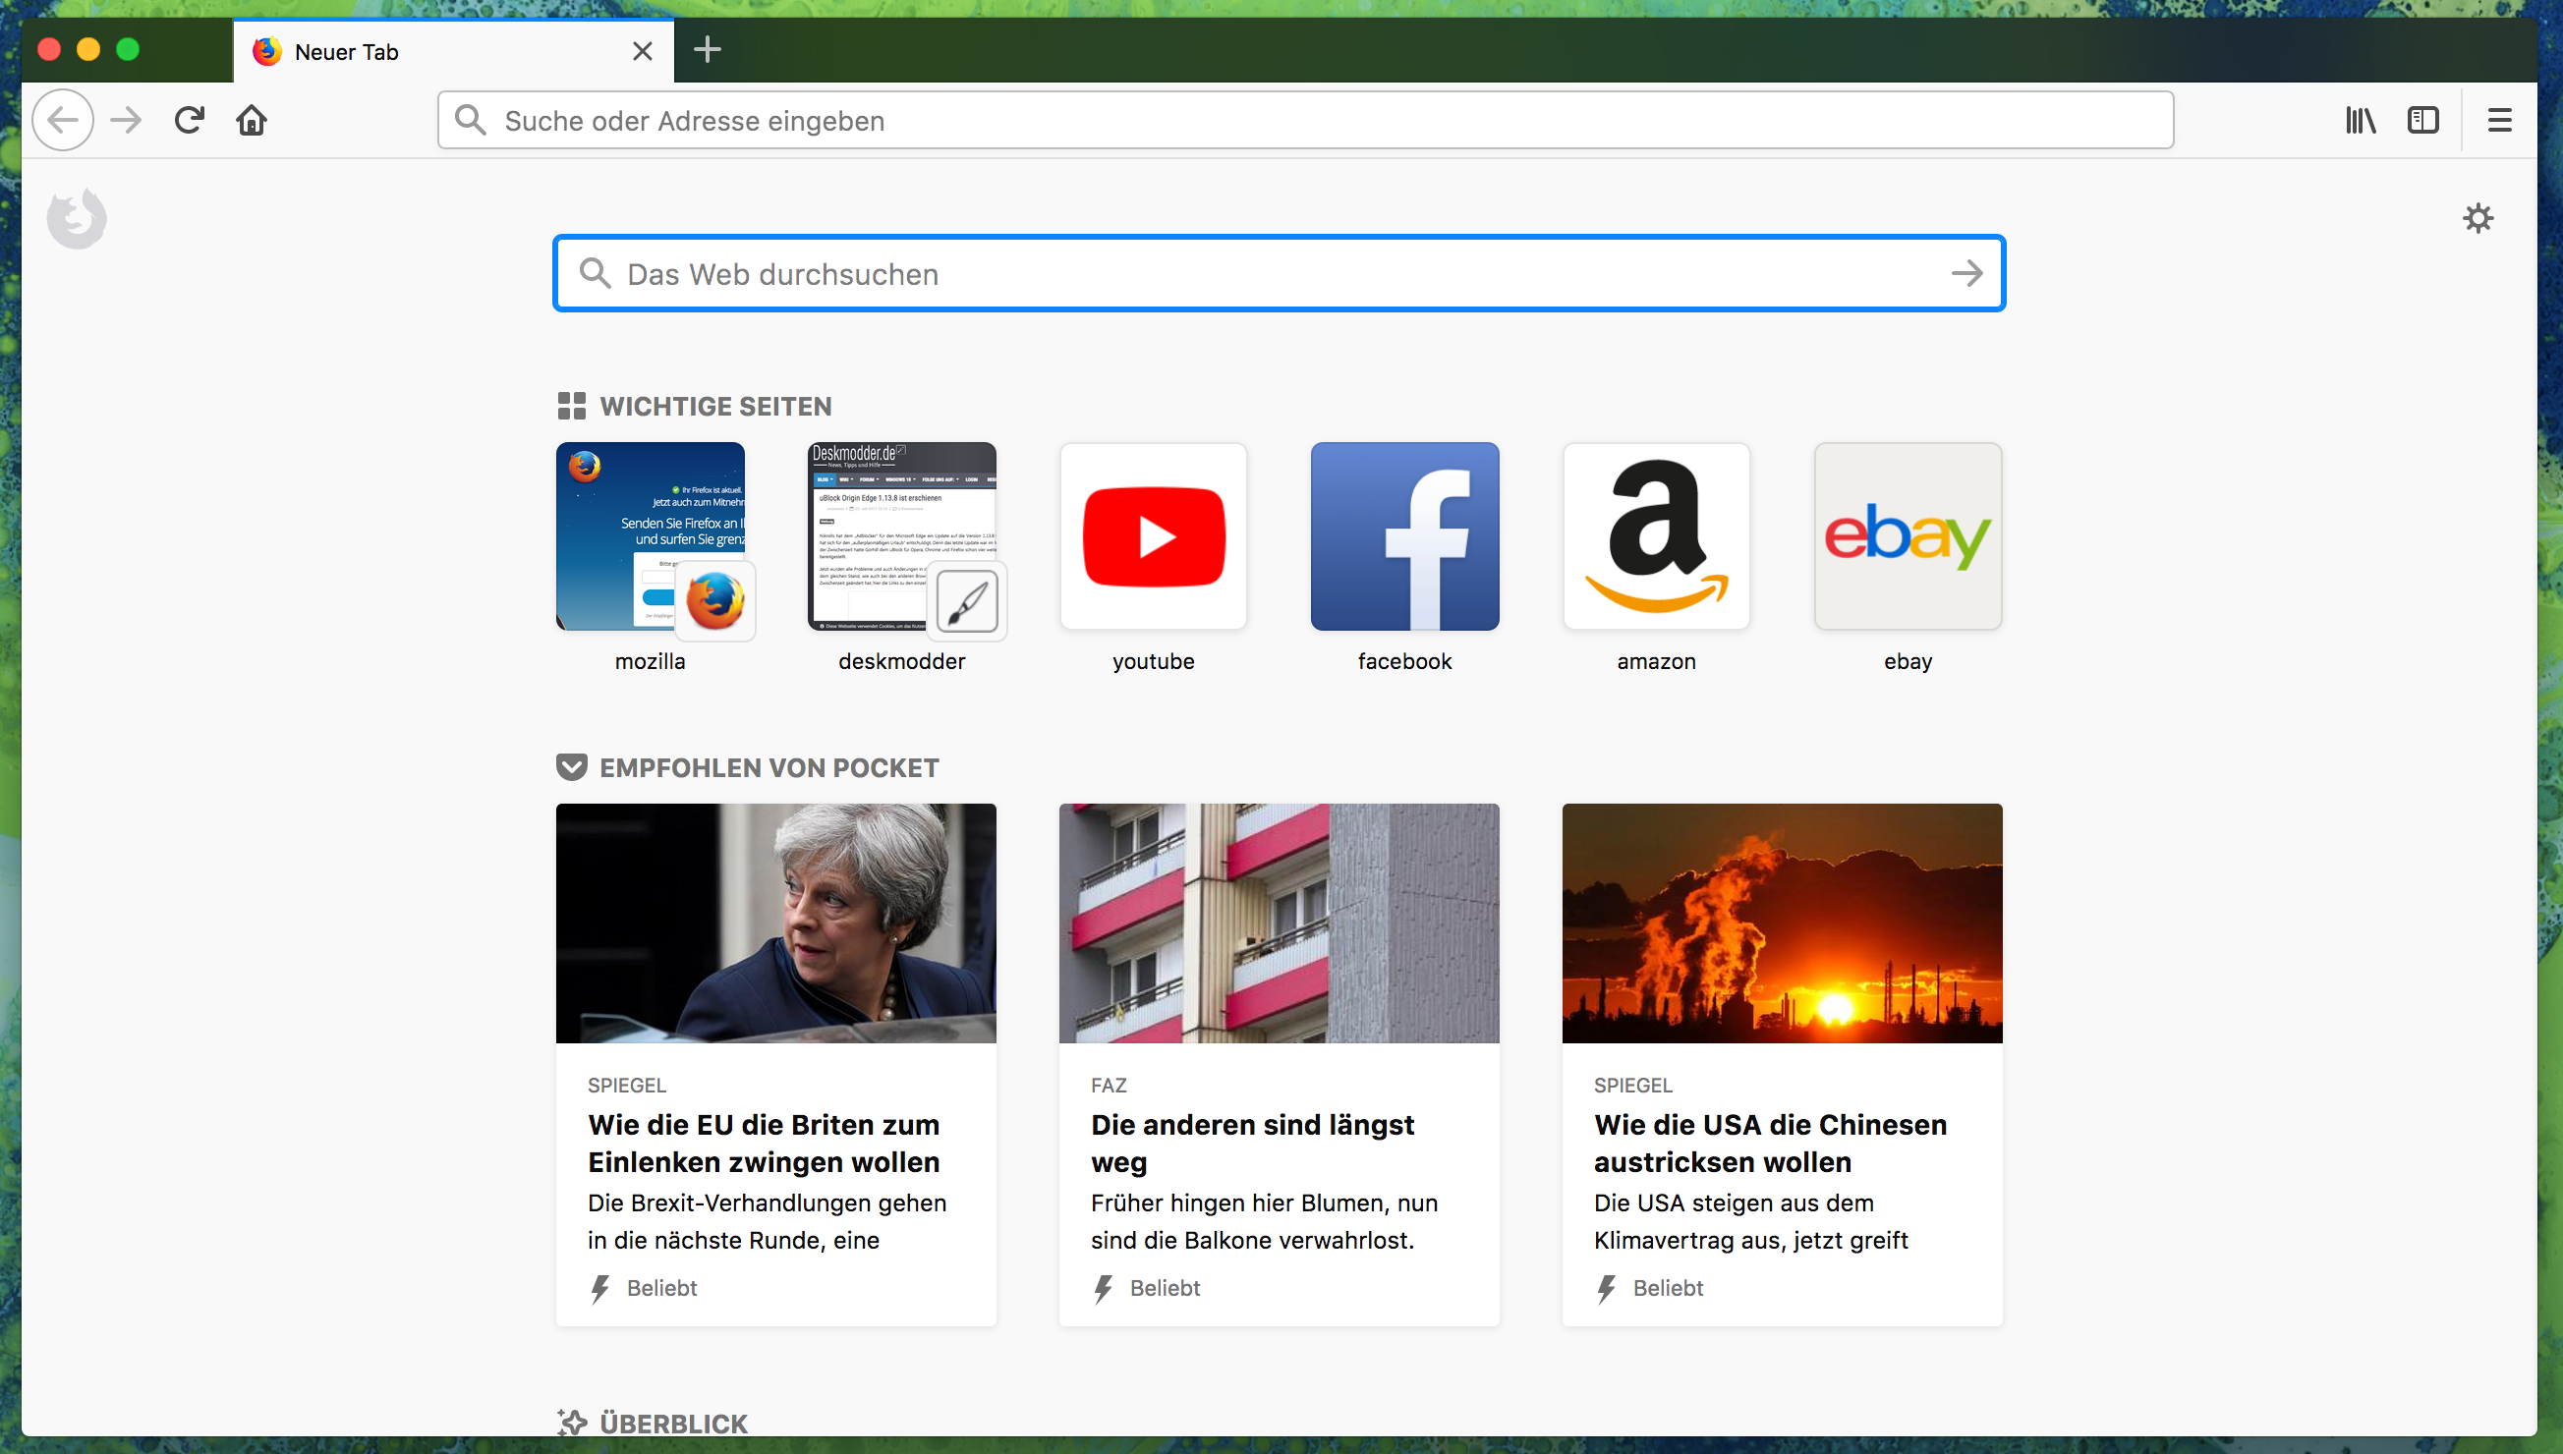Click the 'mozilla' label text
Viewport: 2563px width, 1454px height.
tap(651, 661)
